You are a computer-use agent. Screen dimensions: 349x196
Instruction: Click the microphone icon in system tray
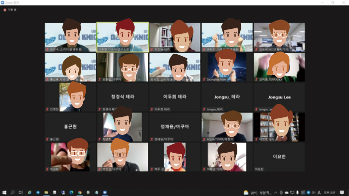coord(297,193)
